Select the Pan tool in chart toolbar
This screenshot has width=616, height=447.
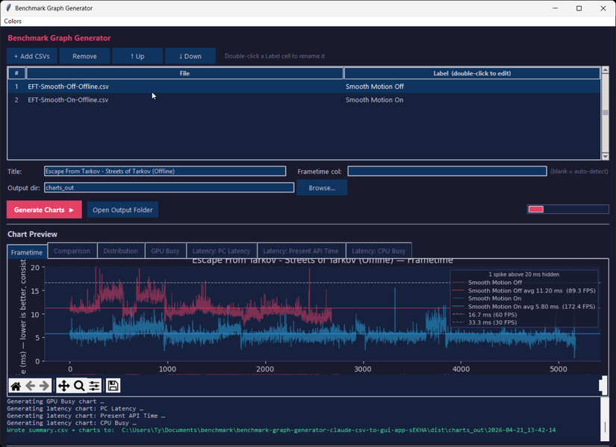pyautogui.click(x=63, y=386)
